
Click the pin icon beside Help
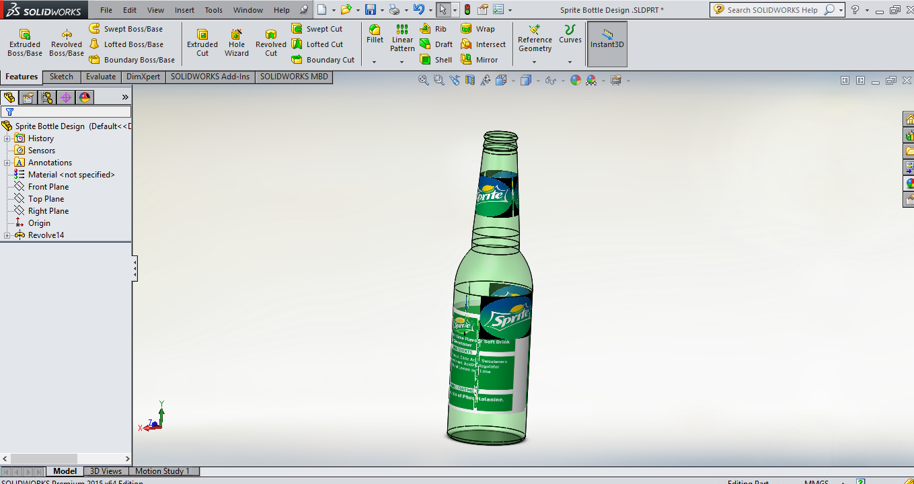(x=304, y=10)
